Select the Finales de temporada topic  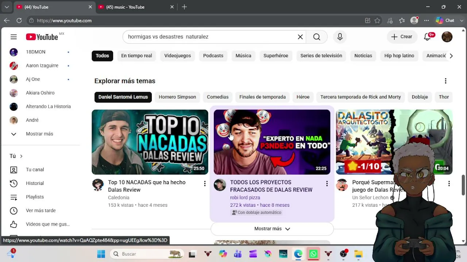(262, 97)
